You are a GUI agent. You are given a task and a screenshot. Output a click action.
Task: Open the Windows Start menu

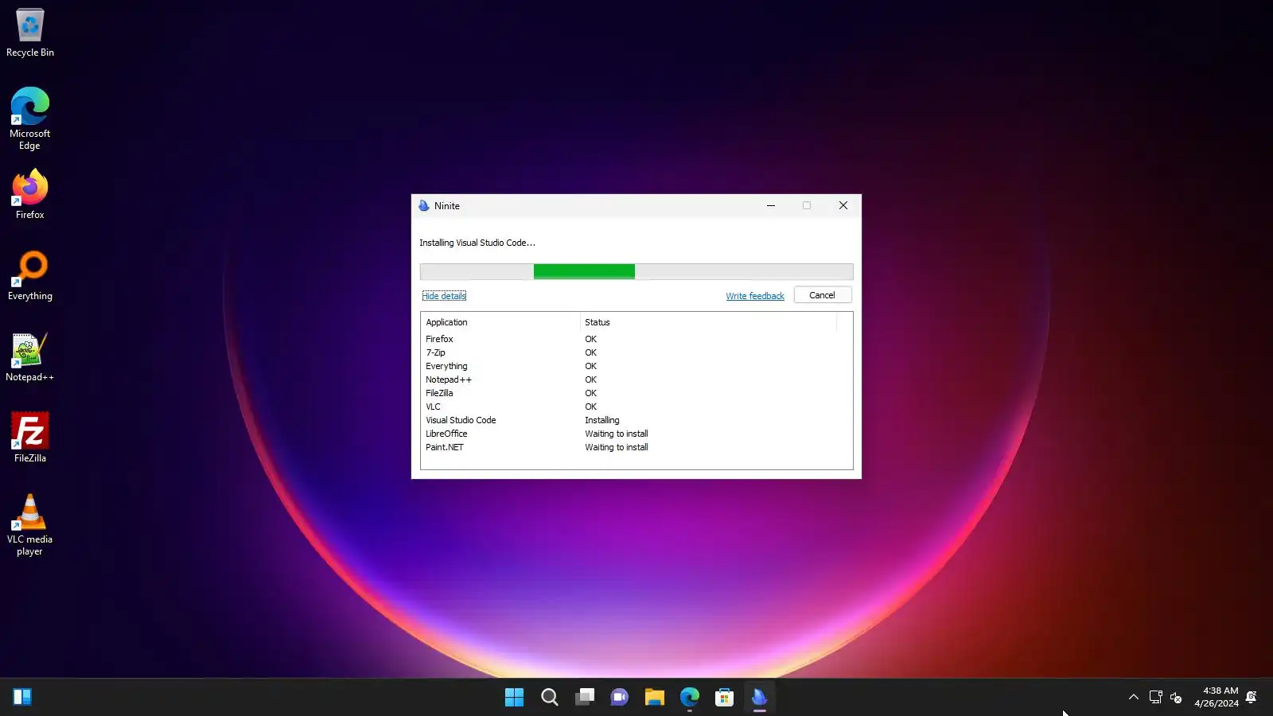coord(515,698)
